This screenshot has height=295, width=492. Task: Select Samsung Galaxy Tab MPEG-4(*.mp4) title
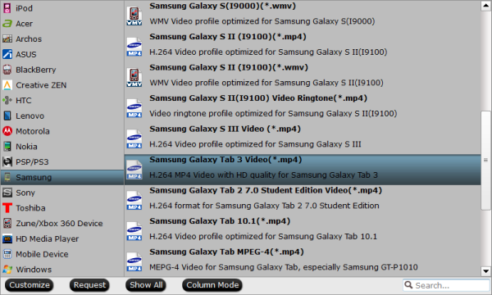[x=226, y=252]
